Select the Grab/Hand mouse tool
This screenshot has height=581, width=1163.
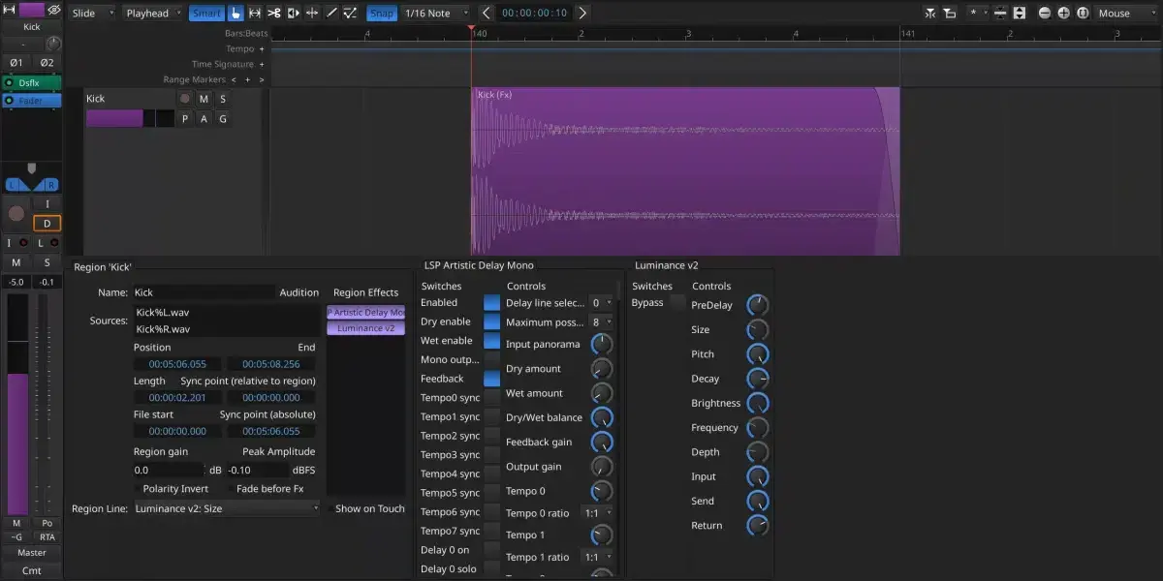pos(236,13)
